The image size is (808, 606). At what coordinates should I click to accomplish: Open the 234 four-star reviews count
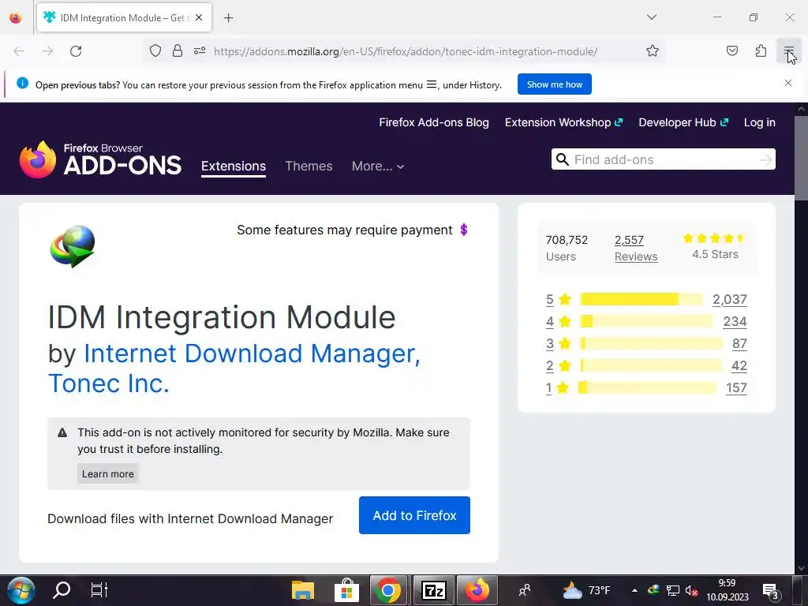[735, 322]
